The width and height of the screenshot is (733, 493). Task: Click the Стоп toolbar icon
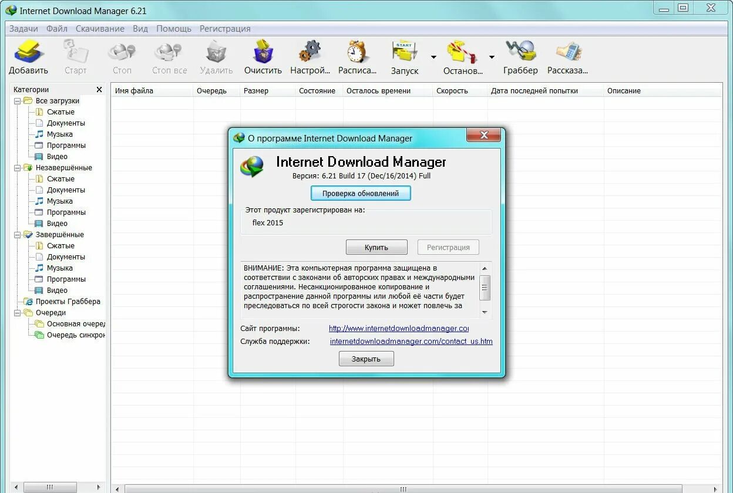122,52
